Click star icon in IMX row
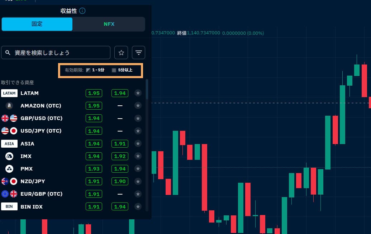Image resolution: width=371 pixels, height=234 pixels. [138, 156]
